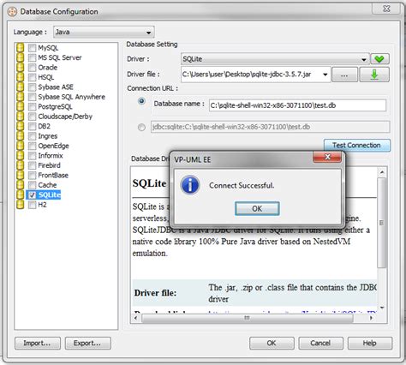
Task: Select Sybase ASE in the database list
Action: [56, 87]
